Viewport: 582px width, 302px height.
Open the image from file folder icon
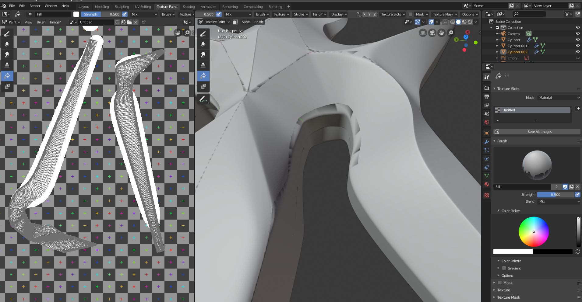(x=129, y=22)
